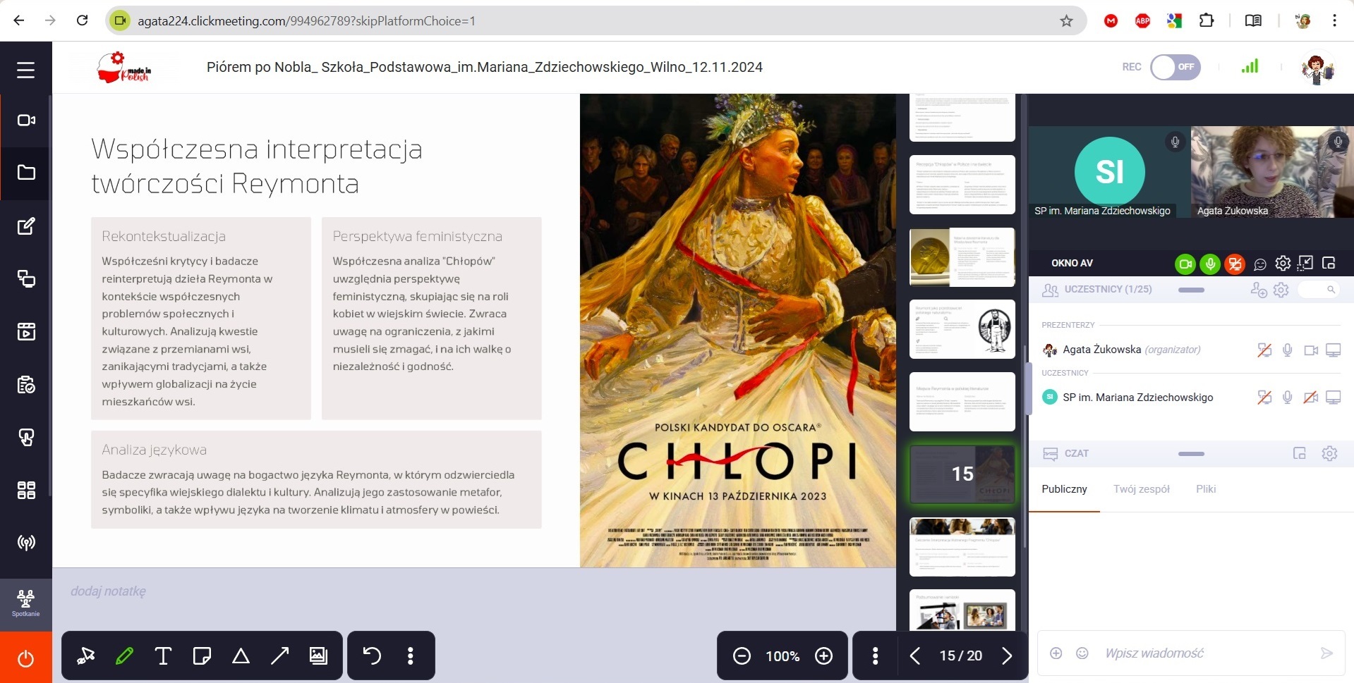Screen dimensions: 1354x683
Task: Zoom out the presentation
Action: [742, 656]
